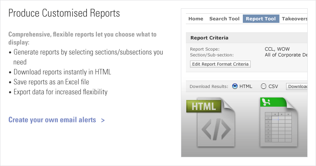The width and height of the screenshot is (316, 166).
Task: Click the spreadsheet grid on Excel file icon
Action: click(x=281, y=126)
